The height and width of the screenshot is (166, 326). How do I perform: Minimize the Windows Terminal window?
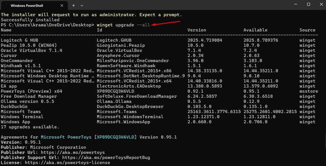click(x=290, y=4)
